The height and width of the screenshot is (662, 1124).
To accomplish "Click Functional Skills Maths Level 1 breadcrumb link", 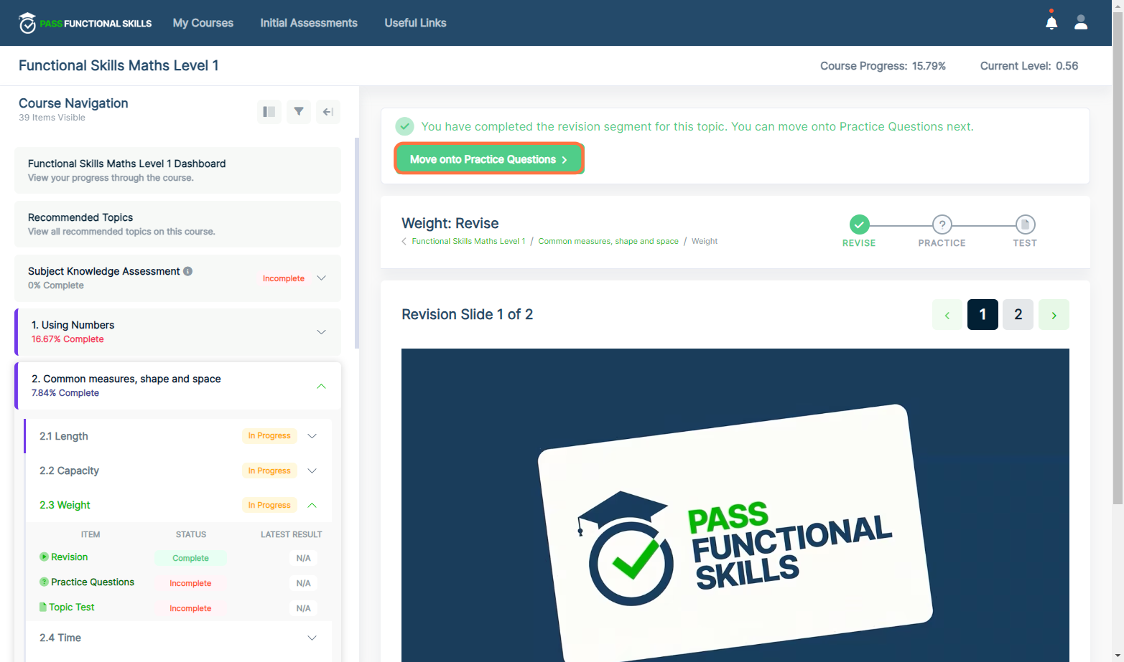I will pyautogui.click(x=468, y=241).
